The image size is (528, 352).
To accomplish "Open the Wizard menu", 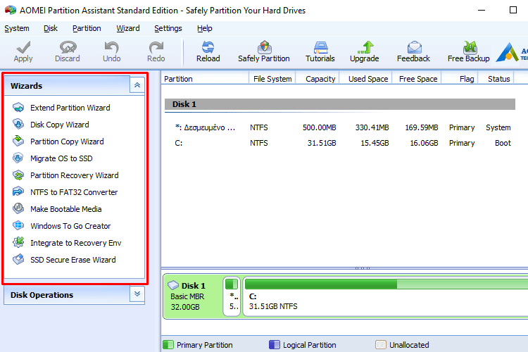I will click(x=128, y=28).
